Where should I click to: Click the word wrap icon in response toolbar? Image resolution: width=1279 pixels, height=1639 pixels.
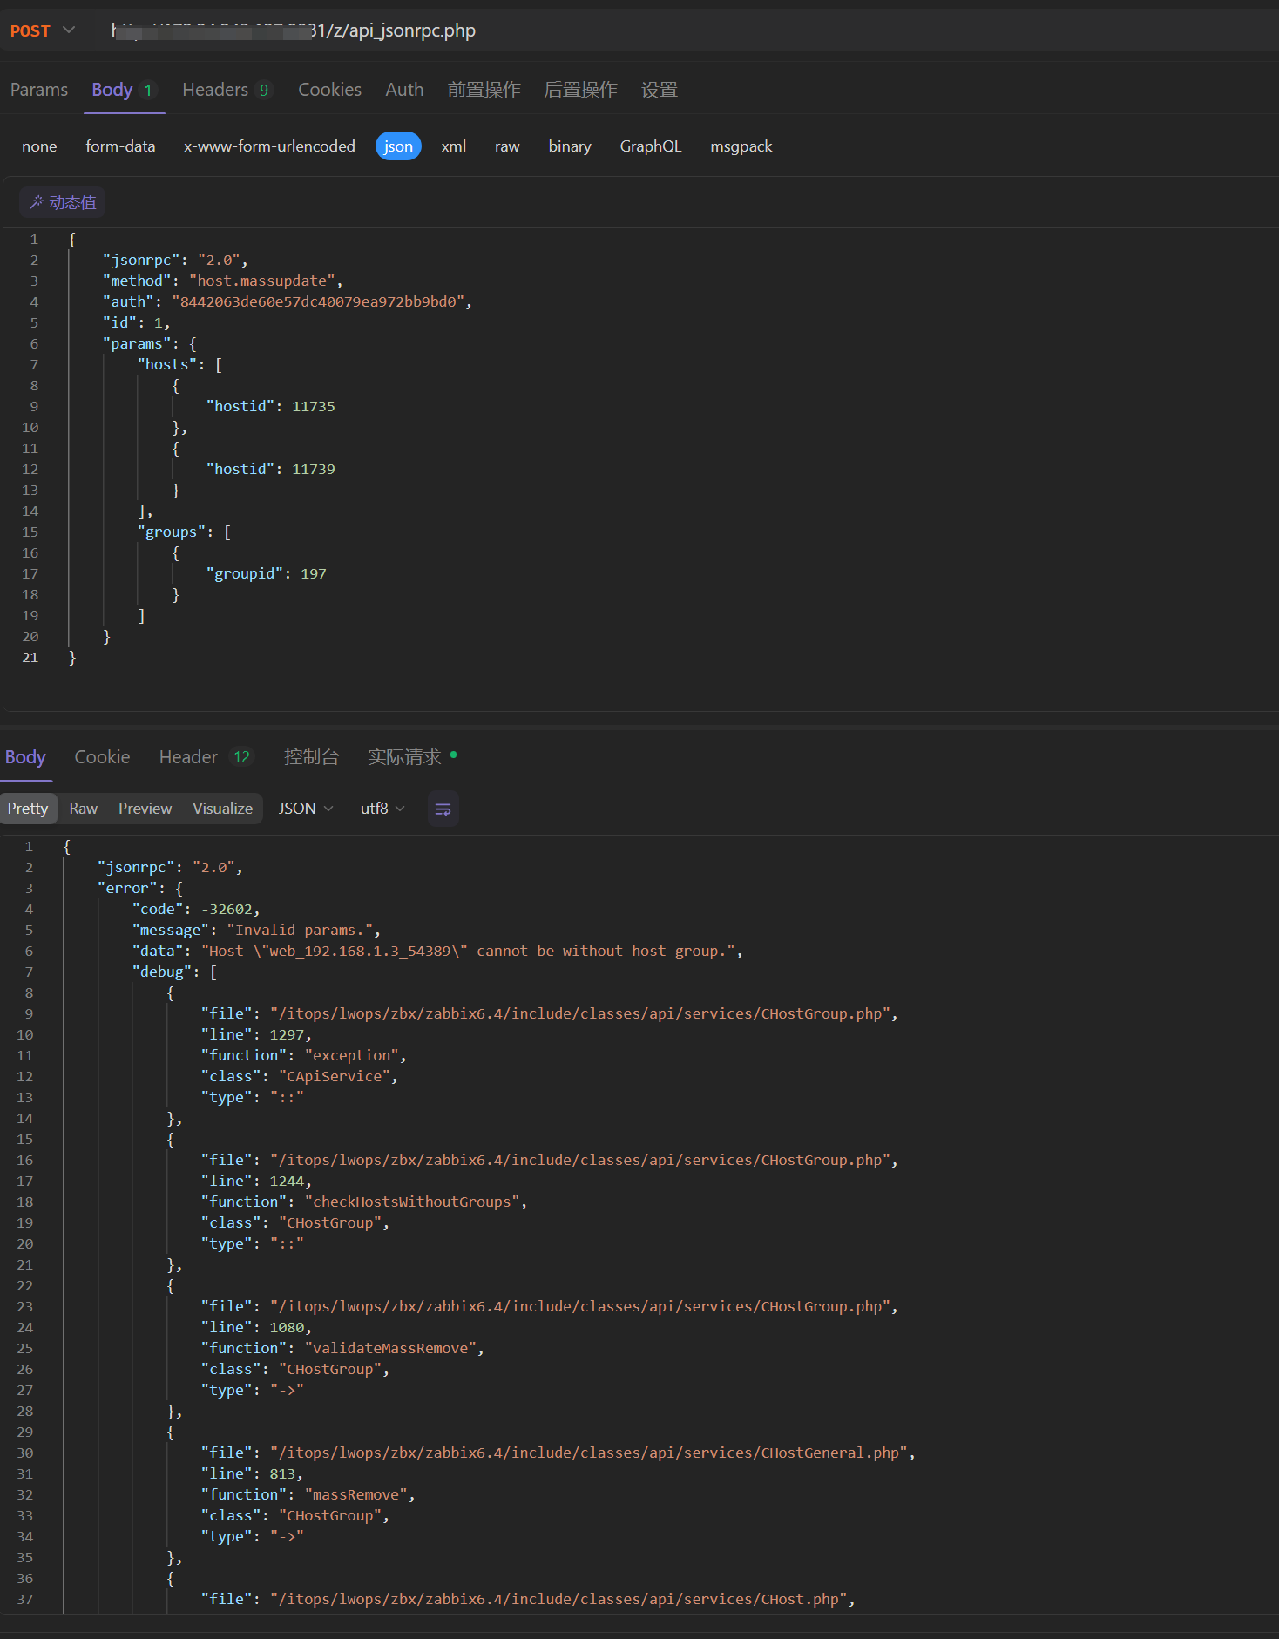443,809
